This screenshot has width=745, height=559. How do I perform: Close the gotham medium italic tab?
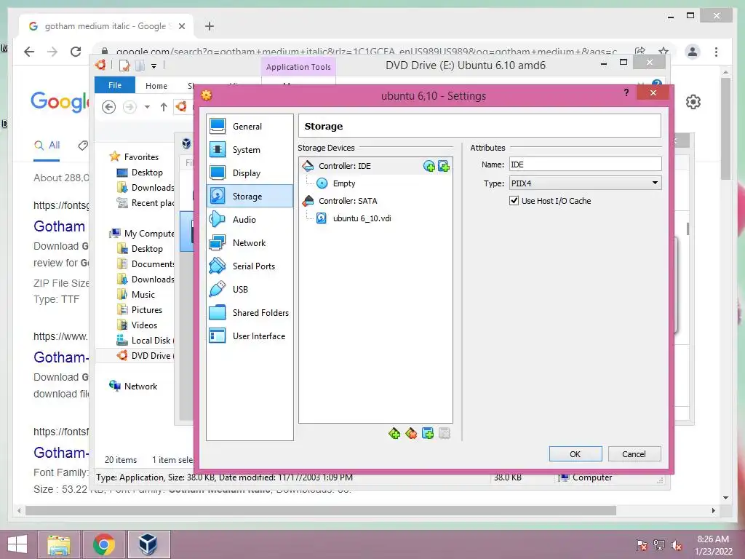[x=181, y=26]
